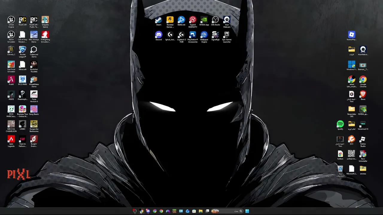
Task: Select the Phasmophobia shortcut
Action: (x=22, y=96)
